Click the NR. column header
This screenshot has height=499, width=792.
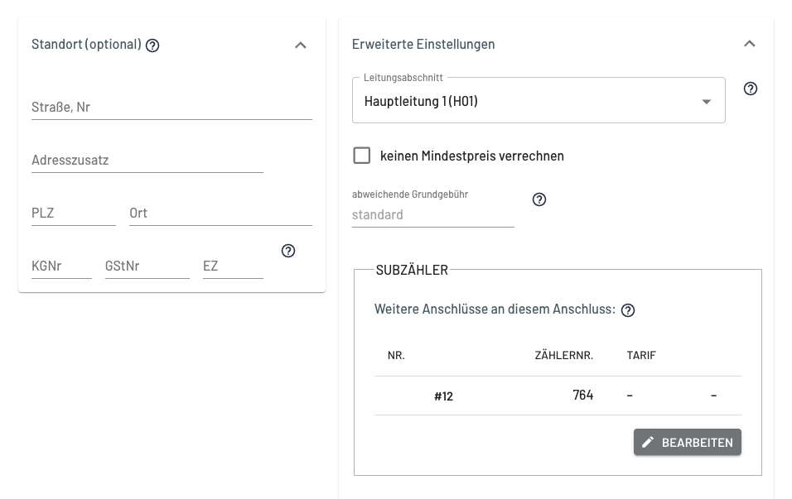(x=396, y=355)
